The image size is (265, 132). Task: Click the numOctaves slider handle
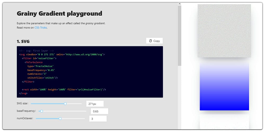(x=60, y=119)
